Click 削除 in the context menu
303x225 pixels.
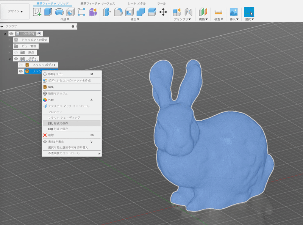[x=51, y=135]
